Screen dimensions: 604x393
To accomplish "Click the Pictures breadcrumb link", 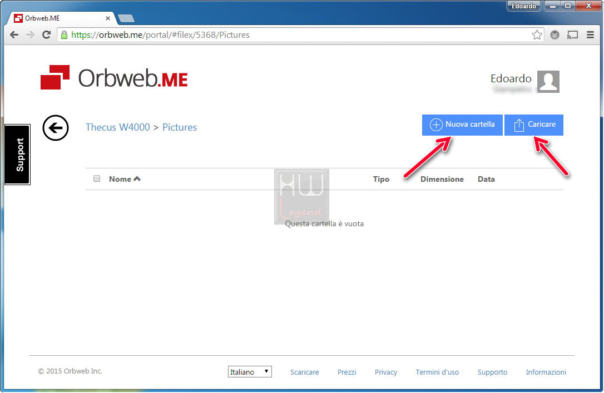I will point(180,127).
